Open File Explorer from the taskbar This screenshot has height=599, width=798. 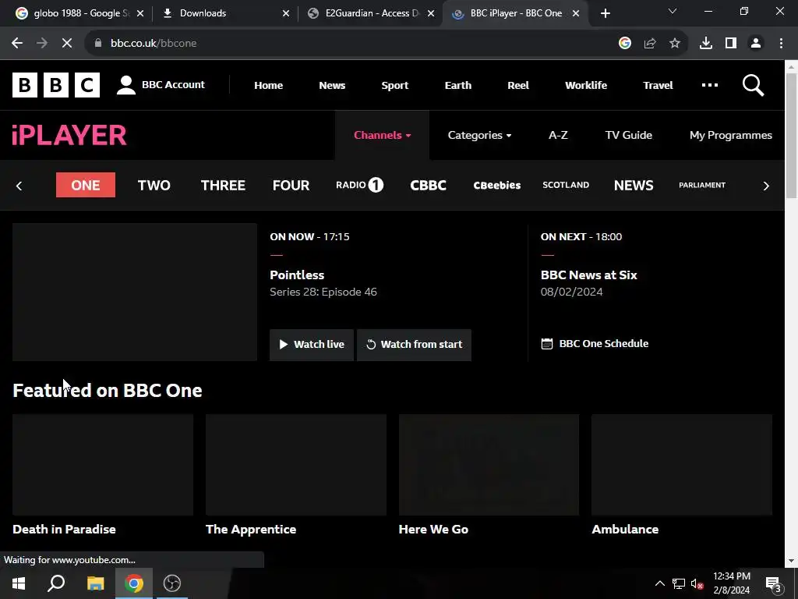pos(95,583)
